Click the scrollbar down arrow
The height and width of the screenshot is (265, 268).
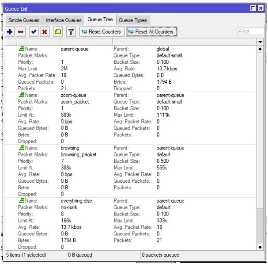[260, 247]
